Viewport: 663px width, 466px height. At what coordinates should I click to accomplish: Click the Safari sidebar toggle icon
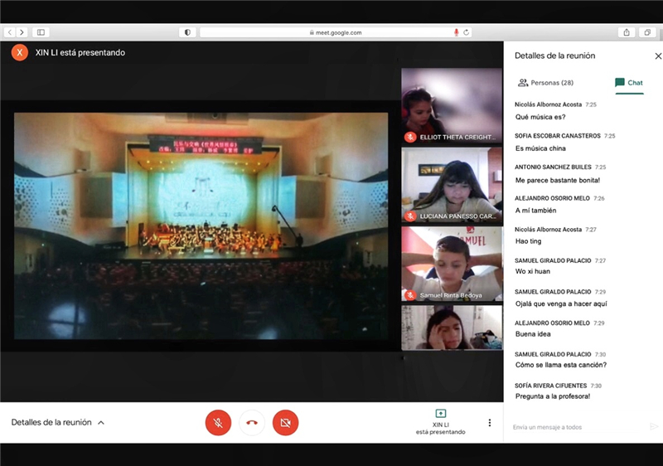[x=41, y=32]
